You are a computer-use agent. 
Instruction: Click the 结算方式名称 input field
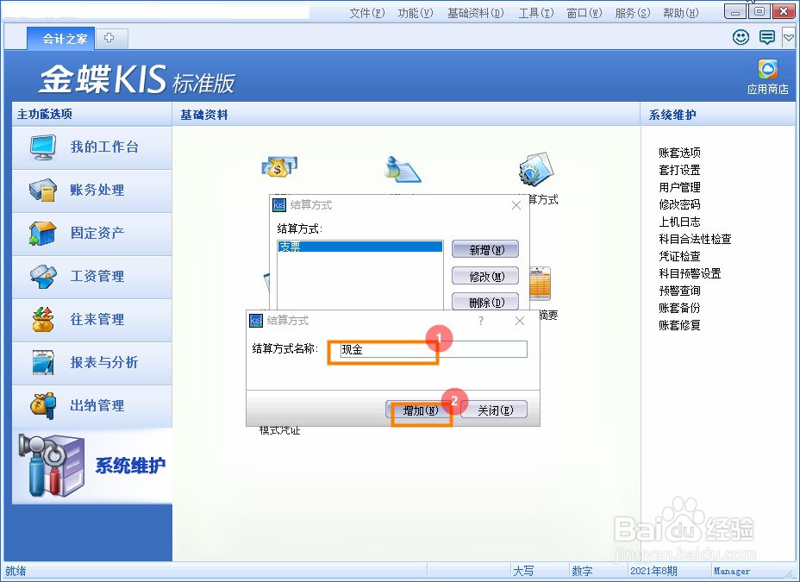pos(434,349)
